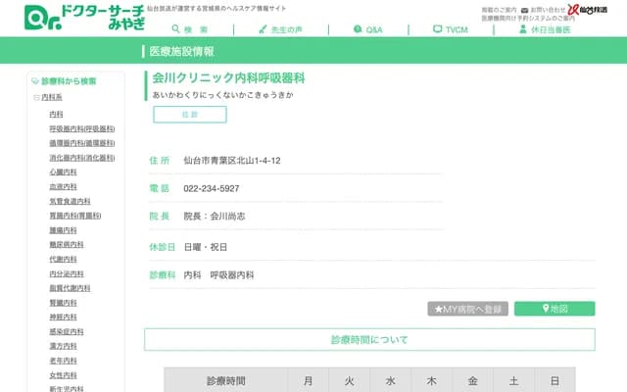Select 心臓内科 in the sidebar
This screenshot has height=392, width=627.
(63, 172)
